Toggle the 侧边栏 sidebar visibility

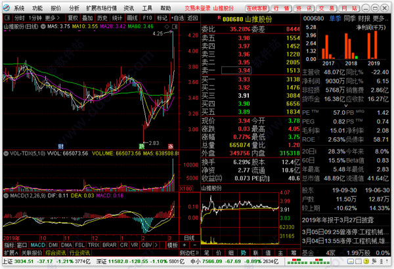[x=189, y=253]
